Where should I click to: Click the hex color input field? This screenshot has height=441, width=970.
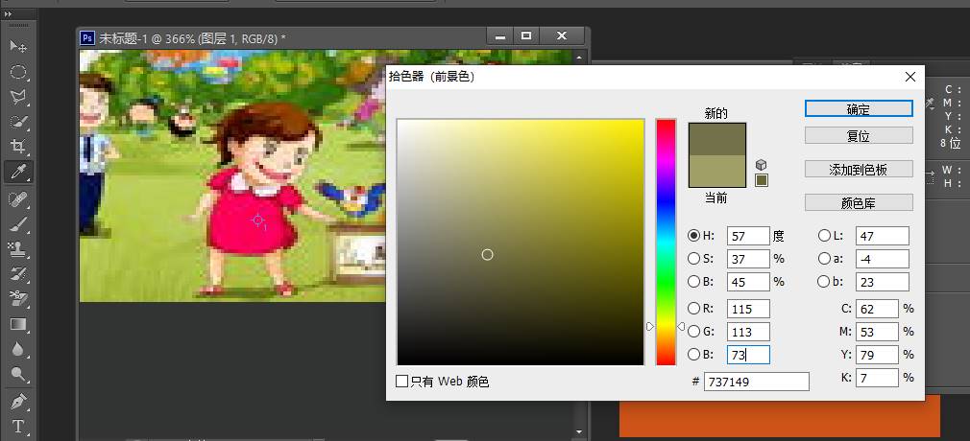(757, 382)
